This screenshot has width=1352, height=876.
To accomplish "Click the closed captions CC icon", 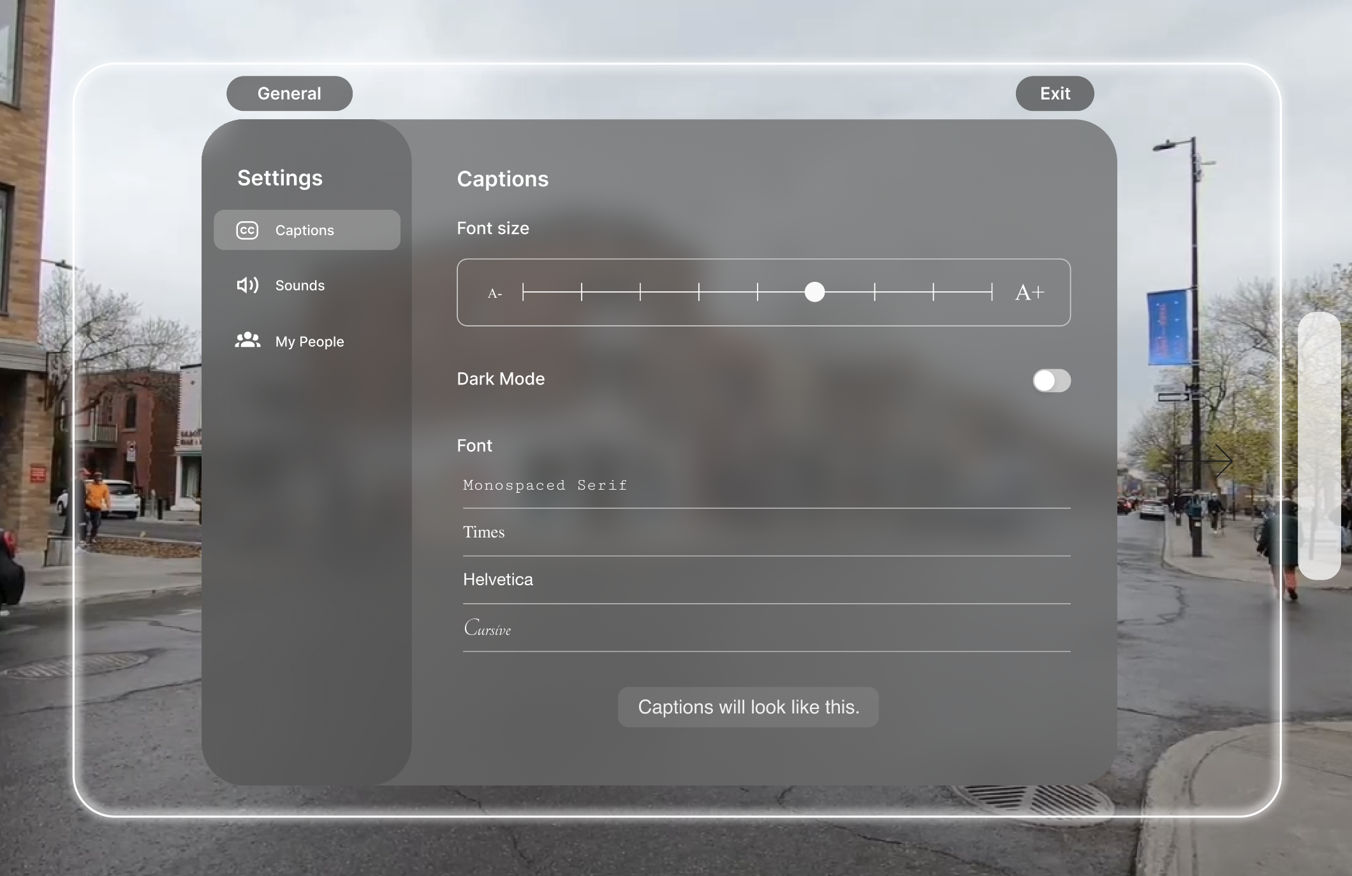I will coord(247,230).
